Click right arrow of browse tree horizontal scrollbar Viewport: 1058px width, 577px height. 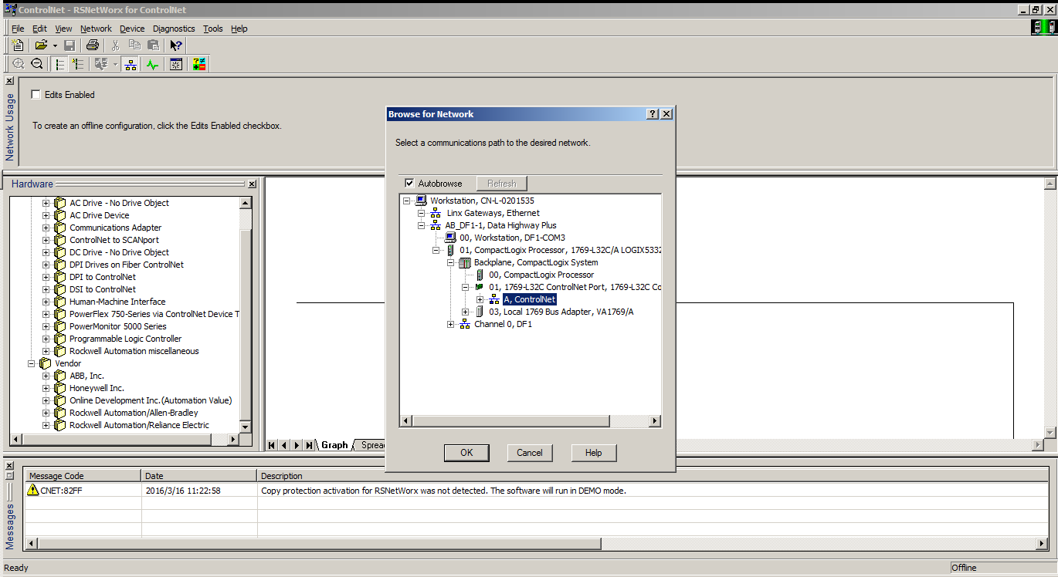[x=655, y=421]
